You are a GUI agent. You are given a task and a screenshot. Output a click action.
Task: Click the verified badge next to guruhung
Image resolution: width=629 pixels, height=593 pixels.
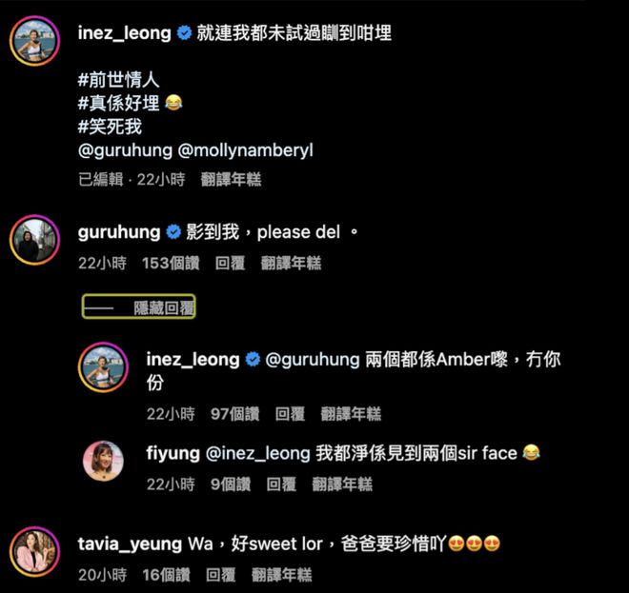click(x=173, y=232)
